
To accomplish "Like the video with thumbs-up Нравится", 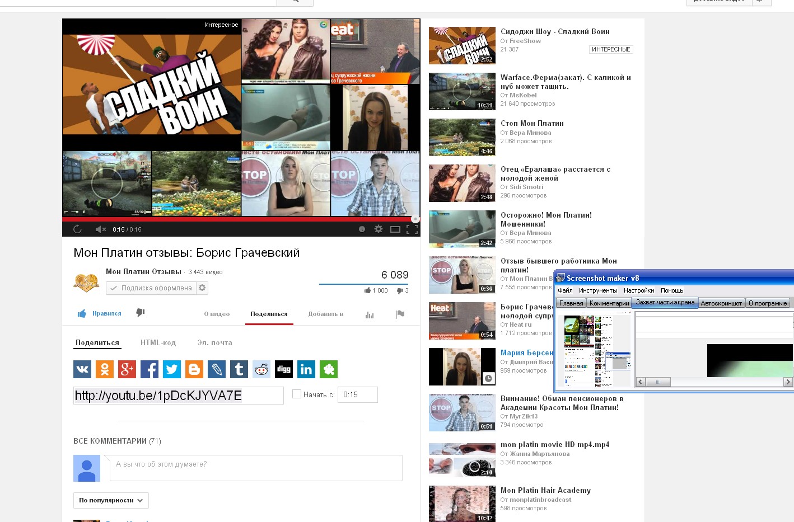I will tap(99, 313).
